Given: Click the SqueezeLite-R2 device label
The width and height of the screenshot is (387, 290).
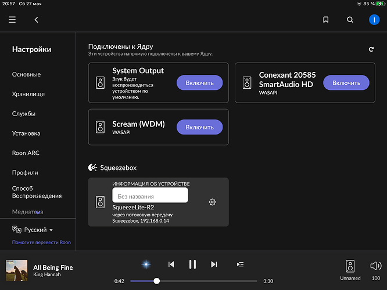Looking at the screenshot, I should pos(133,207).
